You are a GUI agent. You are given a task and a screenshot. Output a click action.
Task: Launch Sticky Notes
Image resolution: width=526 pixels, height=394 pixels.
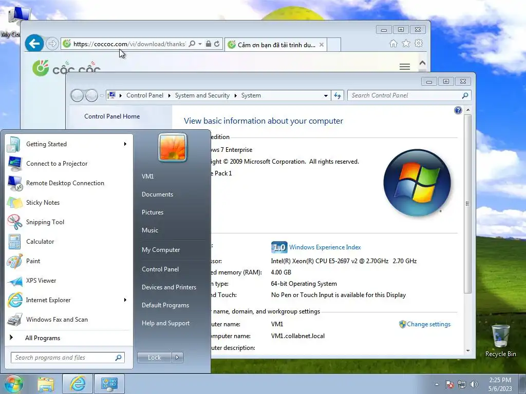pyautogui.click(x=68, y=202)
